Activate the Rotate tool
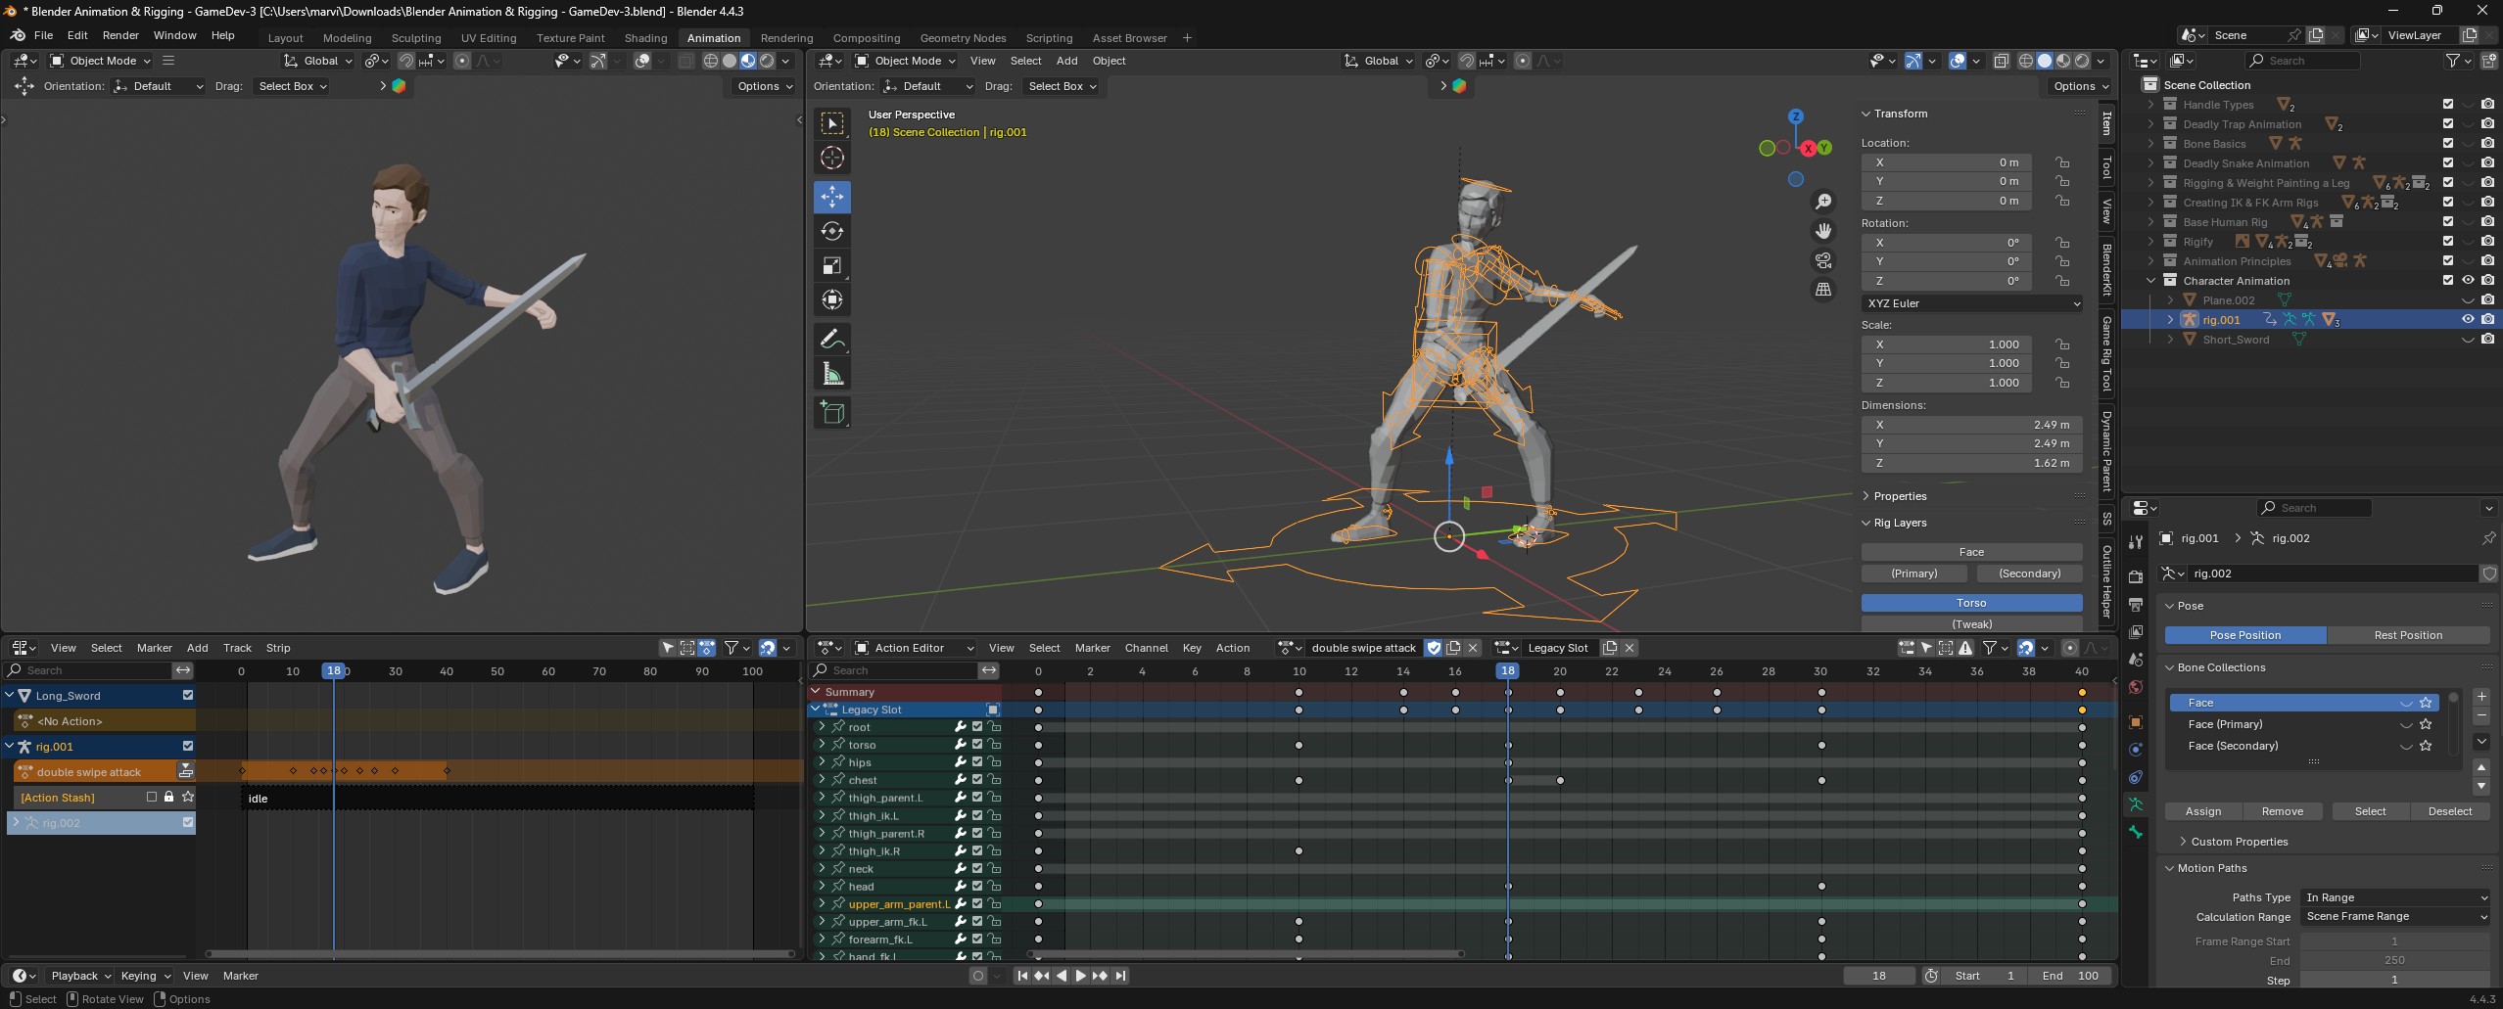Screen dimensions: 2503x1009 [x=831, y=231]
